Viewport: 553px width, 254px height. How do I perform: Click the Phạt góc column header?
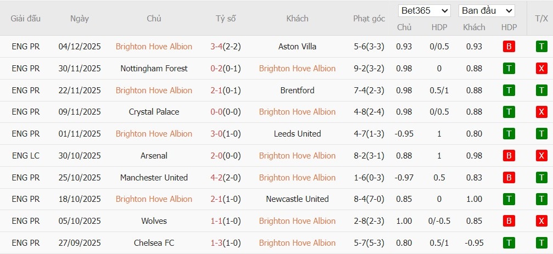[369, 18]
